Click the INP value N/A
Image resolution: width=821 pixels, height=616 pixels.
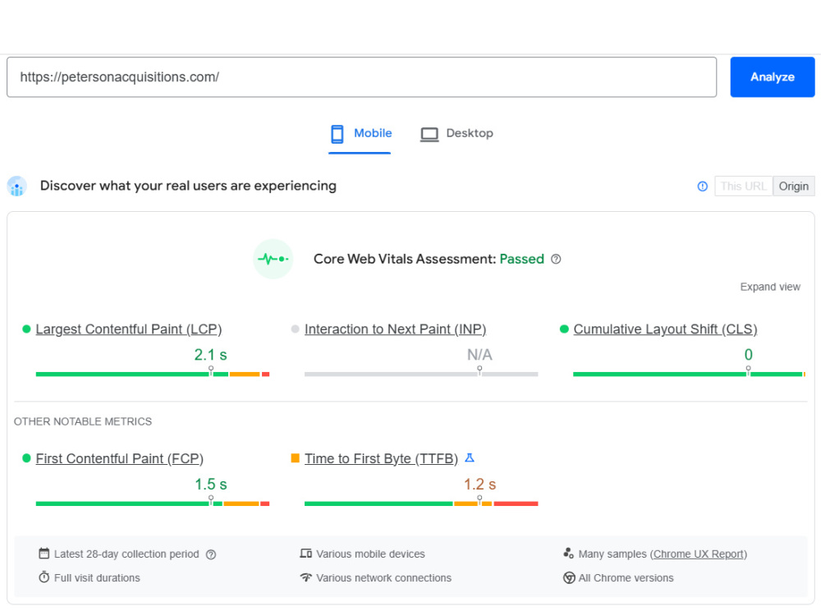[479, 355]
